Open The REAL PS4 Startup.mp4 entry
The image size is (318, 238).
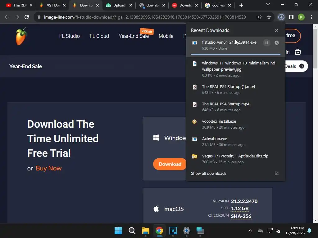click(x=235, y=107)
